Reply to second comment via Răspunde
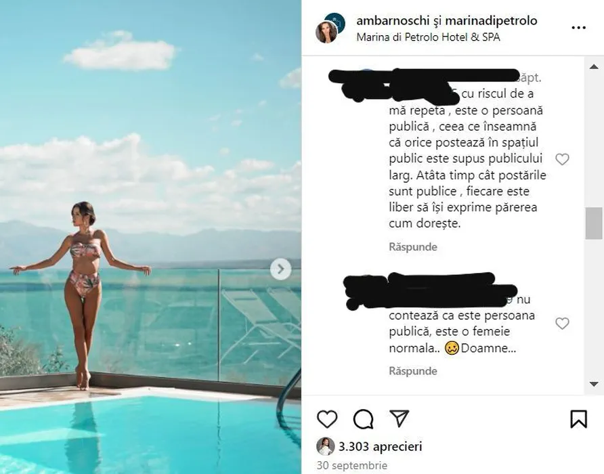Screen dimensions: 604x474 click(413, 371)
